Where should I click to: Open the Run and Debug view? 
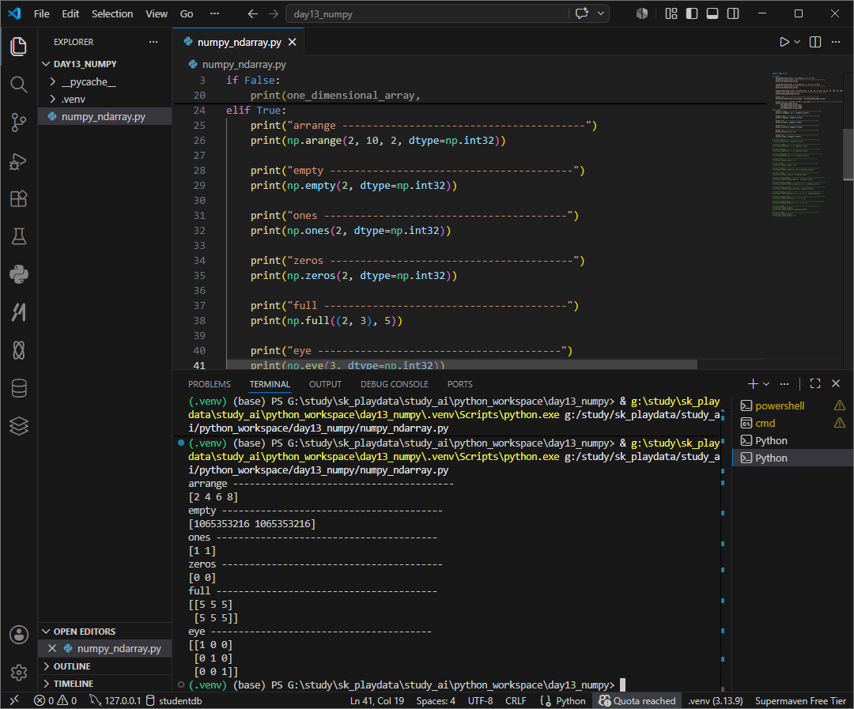[18, 161]
